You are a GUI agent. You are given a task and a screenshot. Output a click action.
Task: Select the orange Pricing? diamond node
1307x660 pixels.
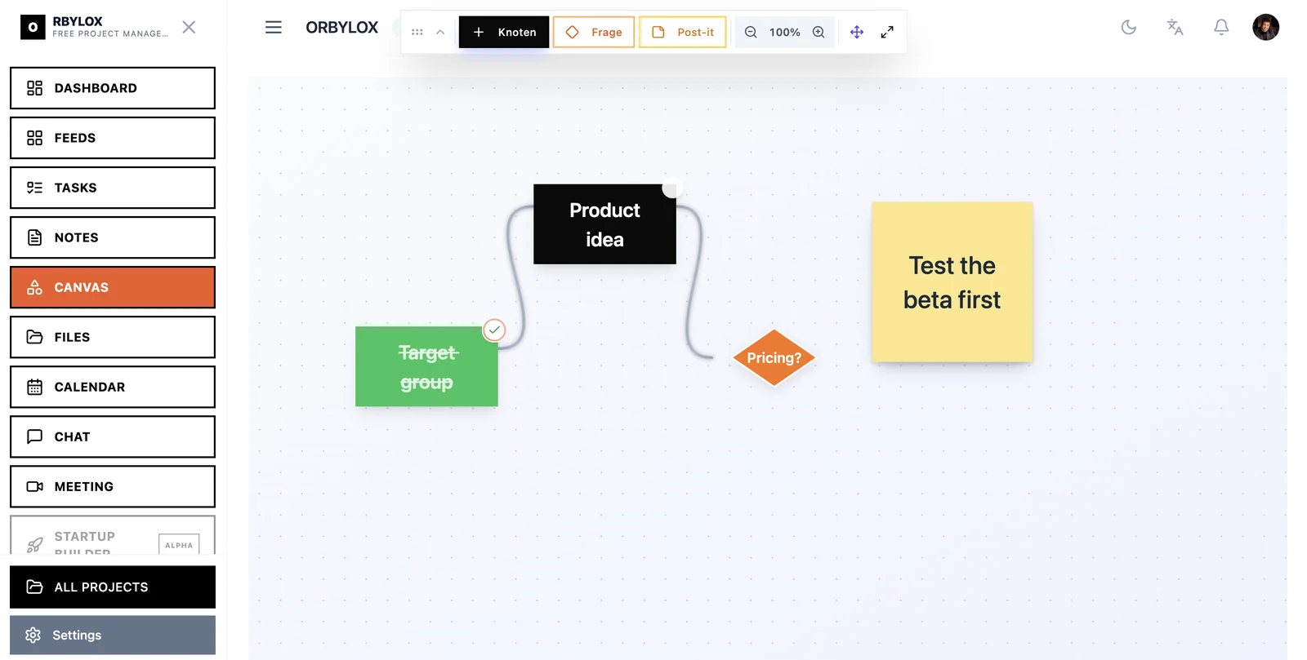[x=774, y=358]
